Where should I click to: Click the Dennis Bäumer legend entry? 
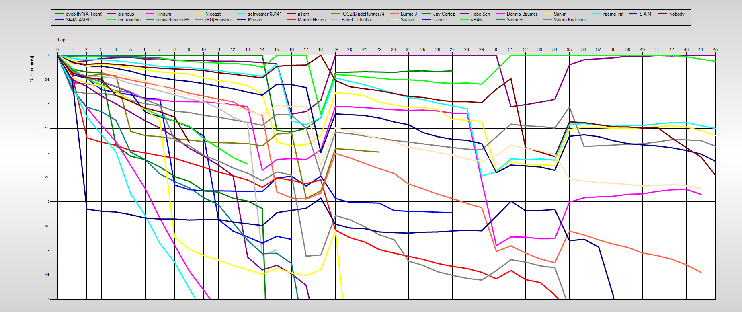pyautogui.click(x=522, y=14)
